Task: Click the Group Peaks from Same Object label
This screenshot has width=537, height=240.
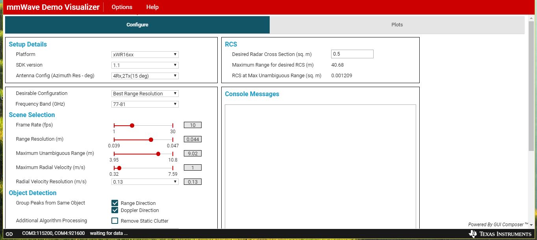Action: click(x=50, y=203)
